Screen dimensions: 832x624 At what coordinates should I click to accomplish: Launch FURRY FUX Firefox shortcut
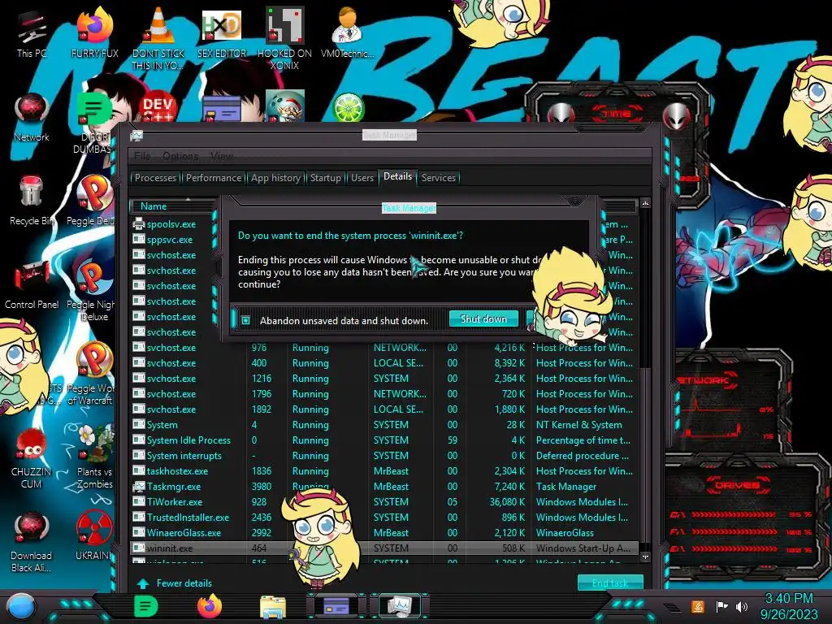94,33
